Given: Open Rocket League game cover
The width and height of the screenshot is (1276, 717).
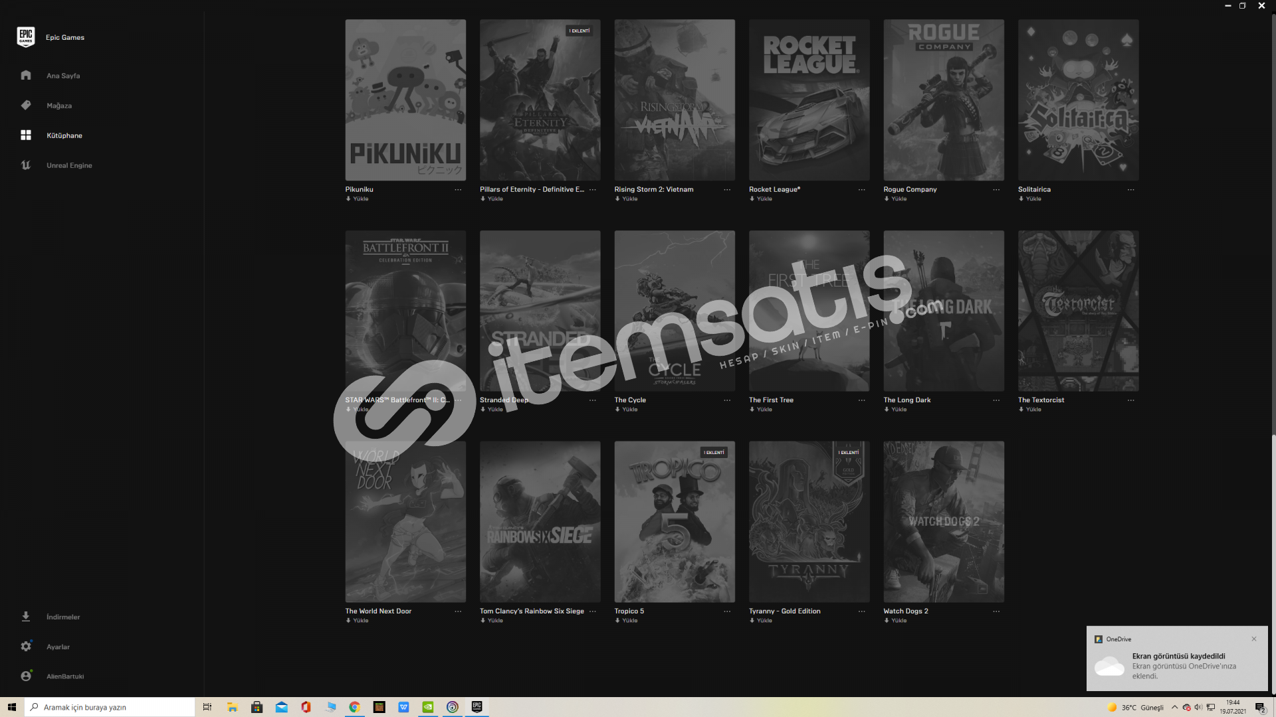Looking at the screenshot, I should pos(809,100).
